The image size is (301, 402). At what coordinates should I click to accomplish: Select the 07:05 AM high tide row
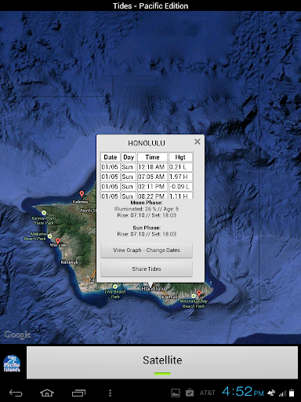pyautogui.click(x=147, y=177)
